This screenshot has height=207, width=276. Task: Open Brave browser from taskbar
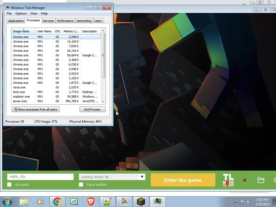[91, 202]
